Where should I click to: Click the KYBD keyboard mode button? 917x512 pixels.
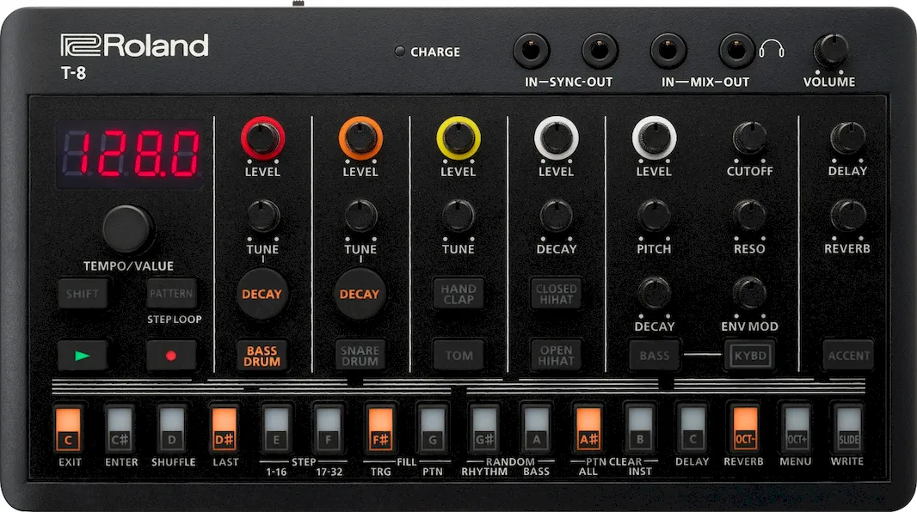pyautogui.click(x=750, y=356)
